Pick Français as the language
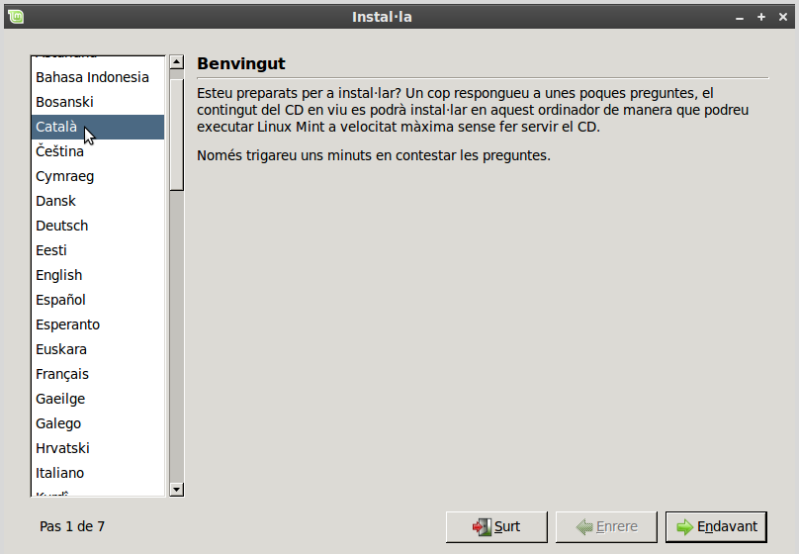The width and height of the screenshot is (799, 554). [x=98, y=374]
